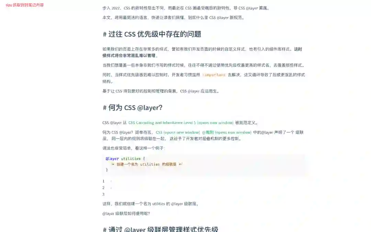The height and width of the screenshot is (232, 371).
Task: Follow the @规则 (opens new window) link
Action: coord(227,132)
